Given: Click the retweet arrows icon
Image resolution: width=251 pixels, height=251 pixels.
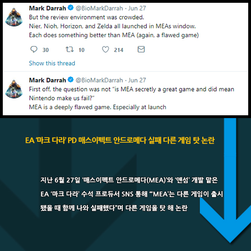Looking at the screenshot, I should (x=70, y=49).
